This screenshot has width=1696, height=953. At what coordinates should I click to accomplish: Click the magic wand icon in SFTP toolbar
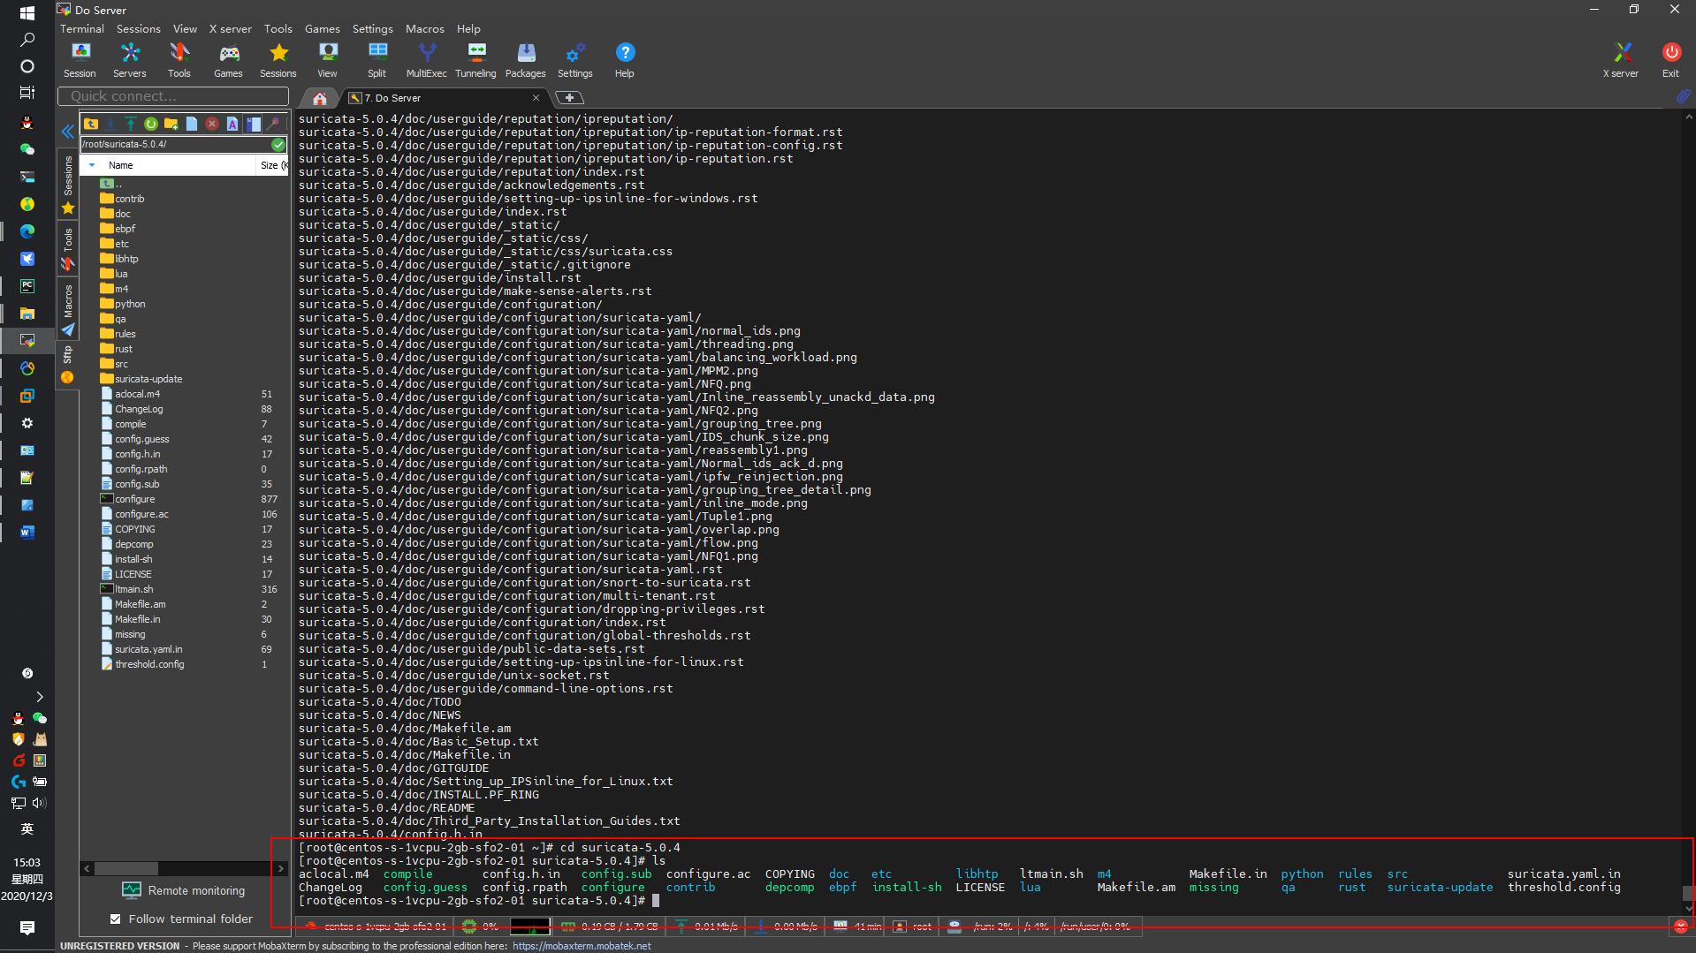pos(273,124)
